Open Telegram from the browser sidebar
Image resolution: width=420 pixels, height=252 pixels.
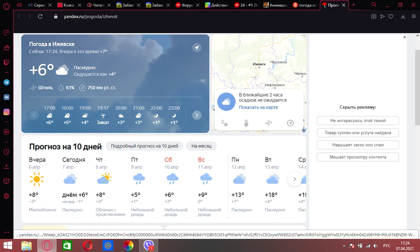point(6,82)
